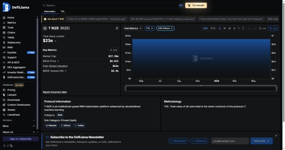This screenshot has width=285, height=150.
Task: Click Try LlamaAI button
Action: coord(196,6)
